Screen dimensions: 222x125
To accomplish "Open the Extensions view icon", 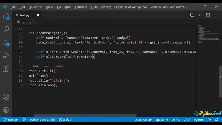I will 6,69.
